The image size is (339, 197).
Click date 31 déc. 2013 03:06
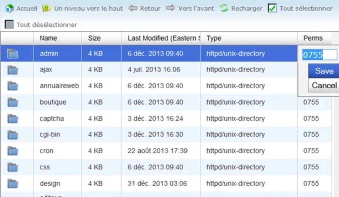pyautogui.click(x=157, y=183)
